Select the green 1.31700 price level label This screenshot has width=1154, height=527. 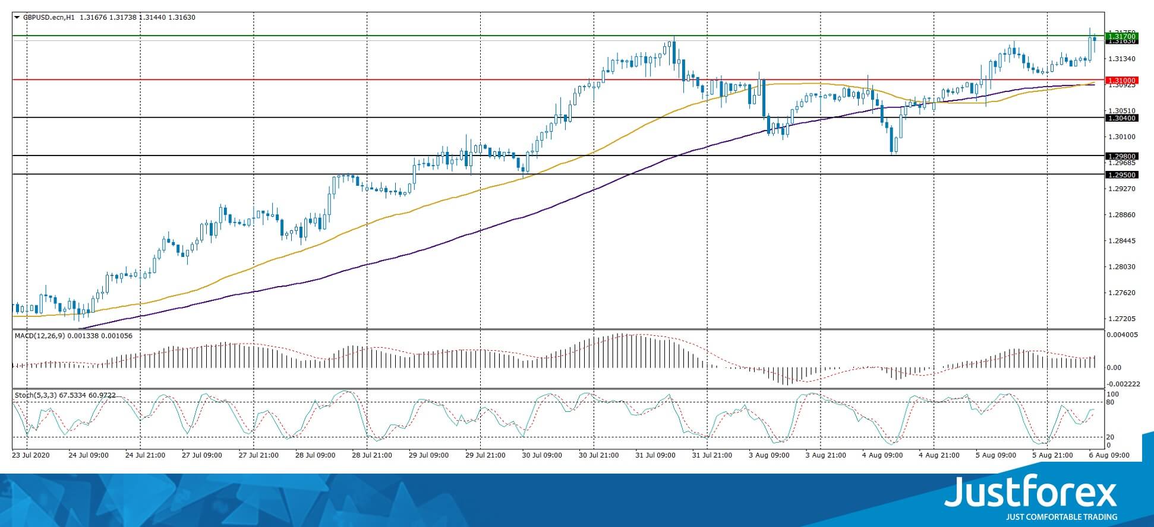[x=1121, y=37]
